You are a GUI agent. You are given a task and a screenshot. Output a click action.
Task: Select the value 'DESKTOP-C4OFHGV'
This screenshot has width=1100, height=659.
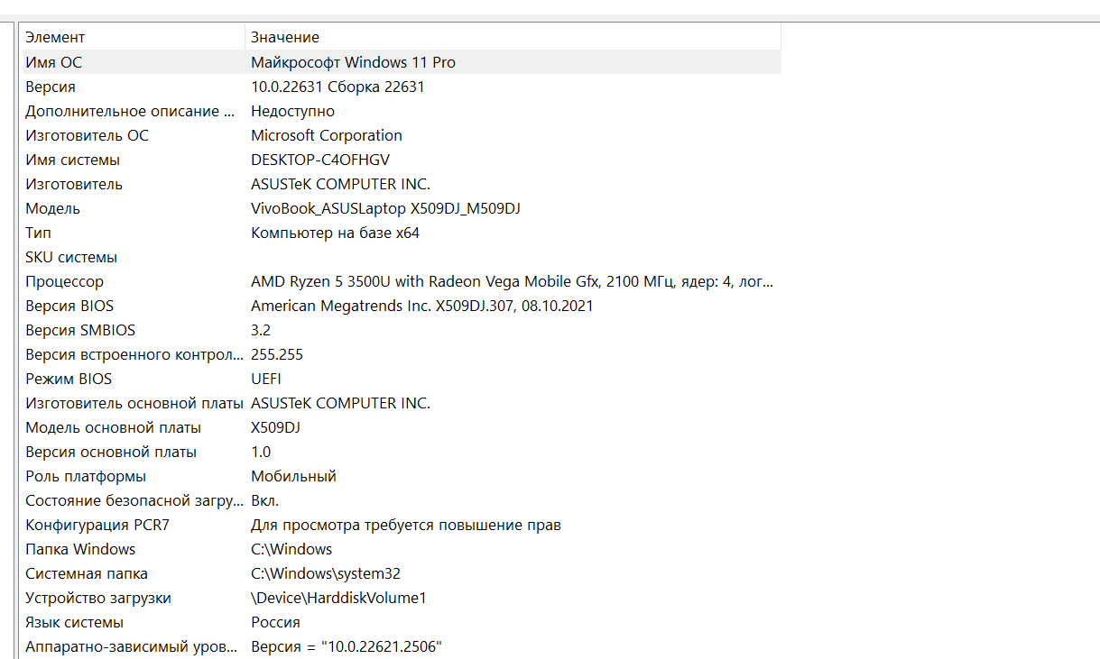coord(320,160)
